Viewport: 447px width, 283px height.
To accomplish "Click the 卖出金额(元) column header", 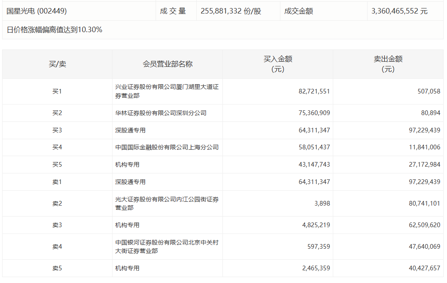I will click(x=388, y=64).
